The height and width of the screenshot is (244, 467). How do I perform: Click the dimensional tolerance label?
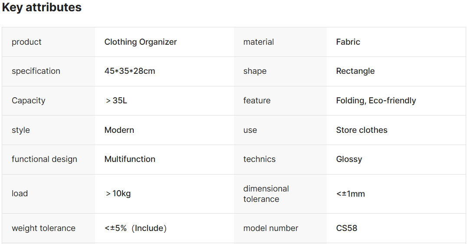pos(266,194)
